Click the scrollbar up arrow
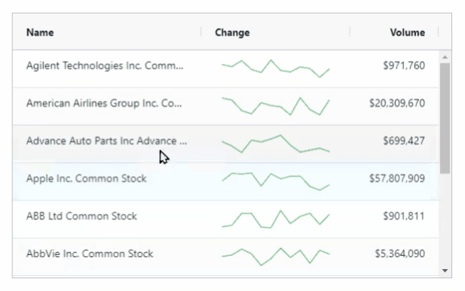This screenshot has width=465, height=291. (x=445, y=57)
